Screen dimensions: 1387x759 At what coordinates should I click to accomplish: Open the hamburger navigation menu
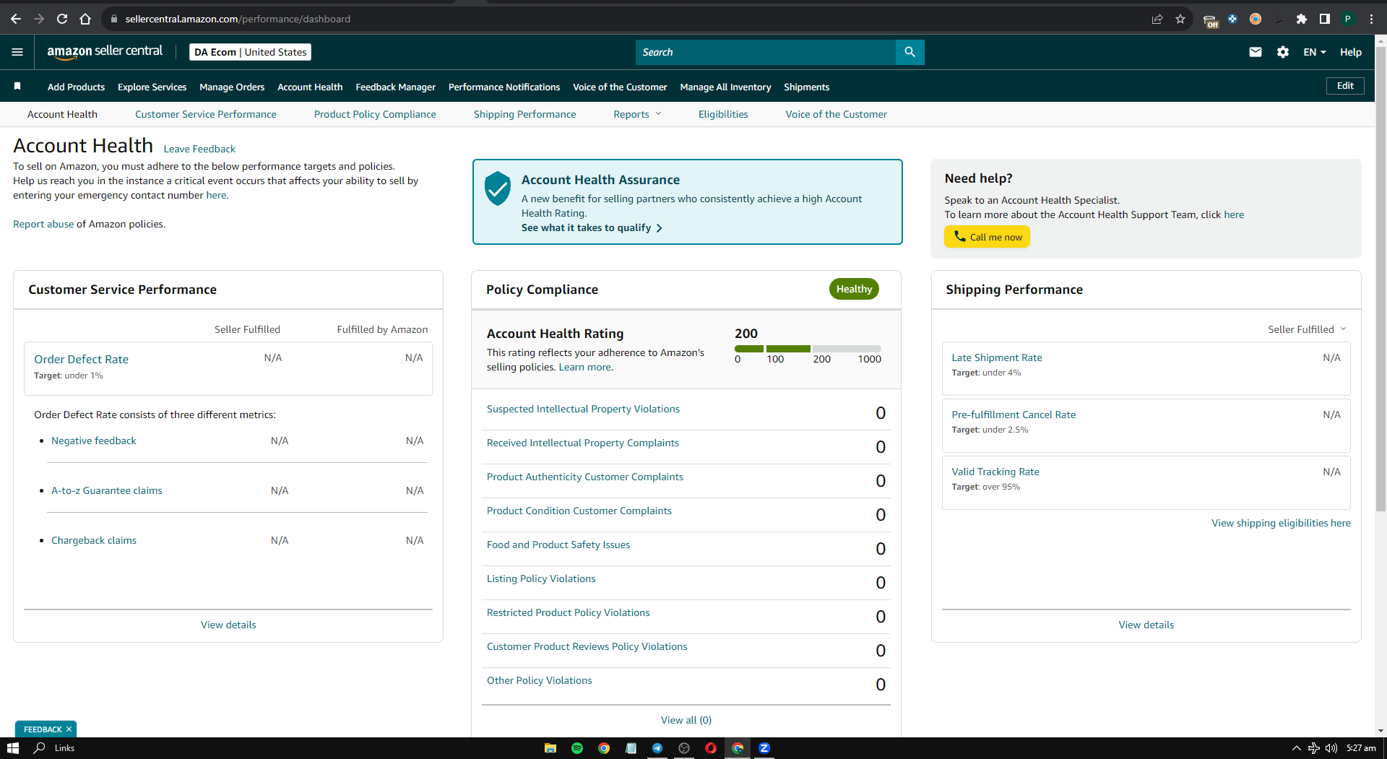[17, 52]
